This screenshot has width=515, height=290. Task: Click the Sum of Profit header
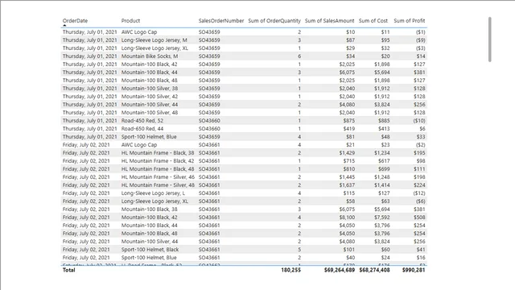click(x=410, y=21)
